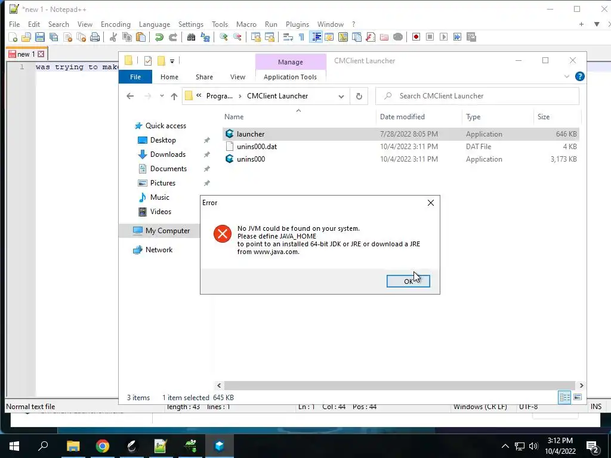Screen dimensions: 611x458
Task: Paste using the clipboard toolbar icon
Action: click(x=141, y=37)
